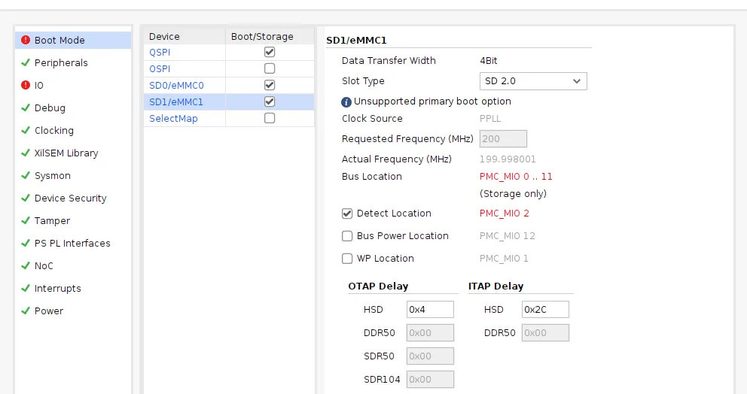Click the ITAP Delay HSD input field

tap(545, 310)
